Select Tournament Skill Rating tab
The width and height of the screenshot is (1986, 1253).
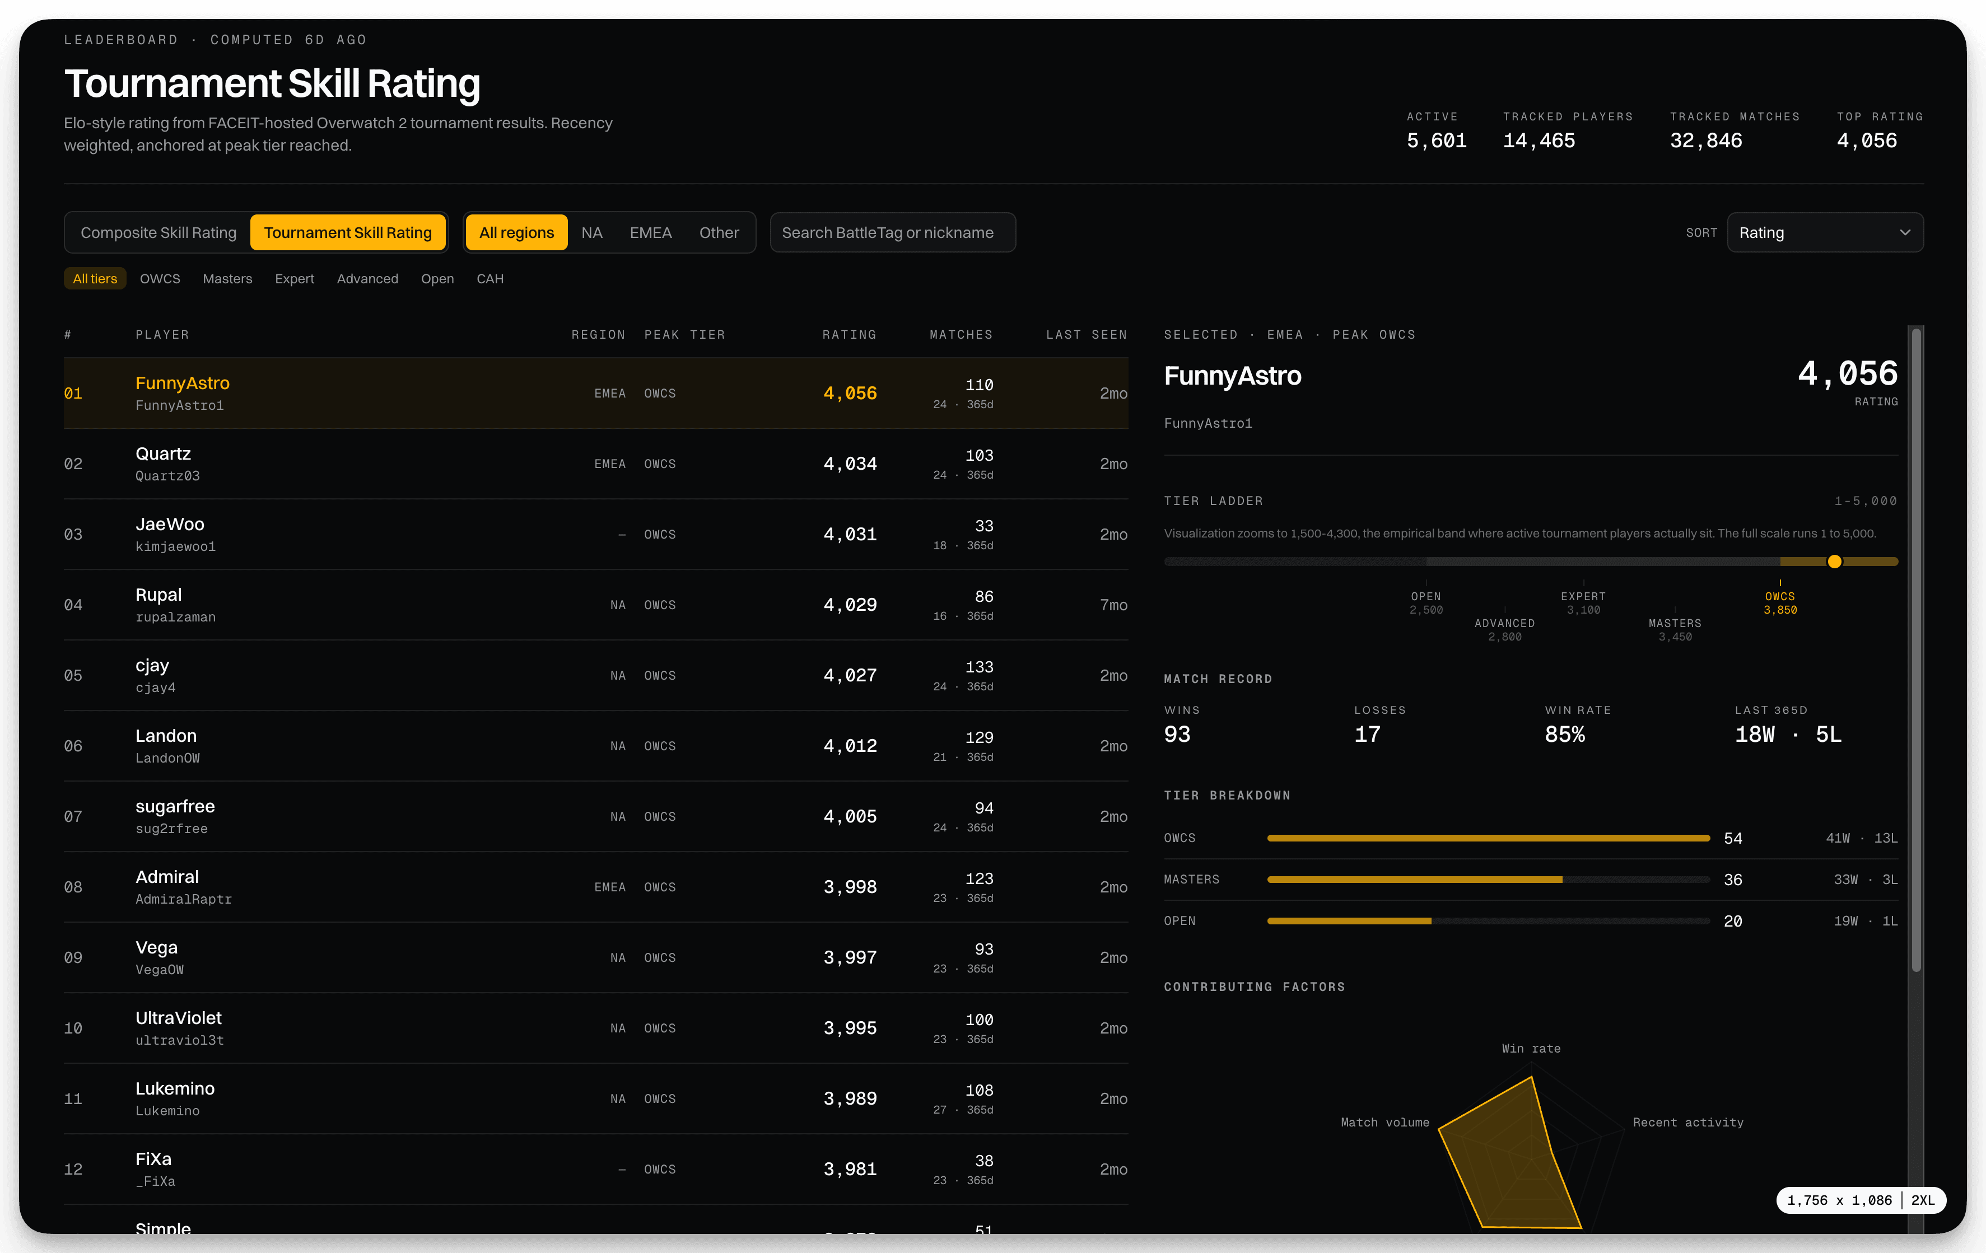347,232
